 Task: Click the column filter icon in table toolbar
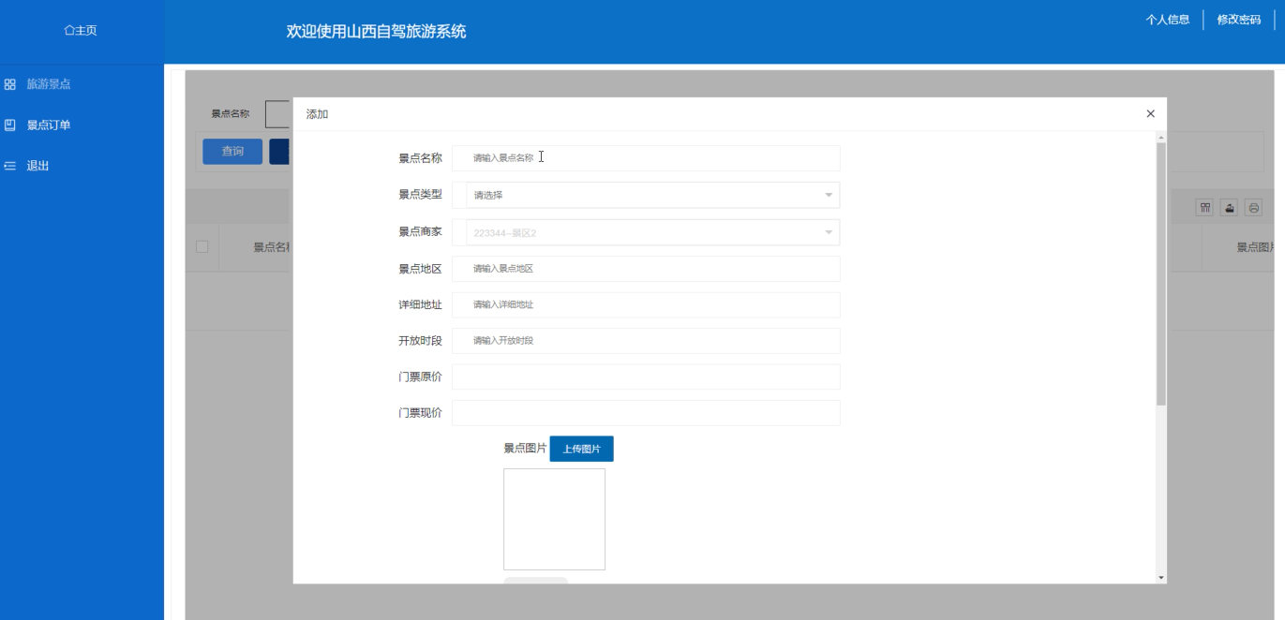click(x=1205, y=208)
